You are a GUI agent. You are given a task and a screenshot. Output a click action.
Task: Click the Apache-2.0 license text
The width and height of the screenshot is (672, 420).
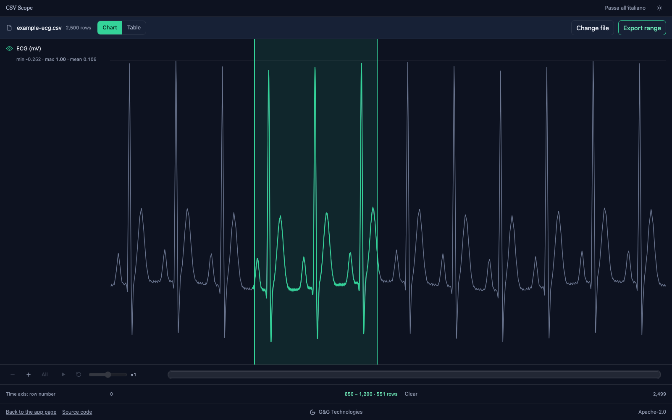652,412
